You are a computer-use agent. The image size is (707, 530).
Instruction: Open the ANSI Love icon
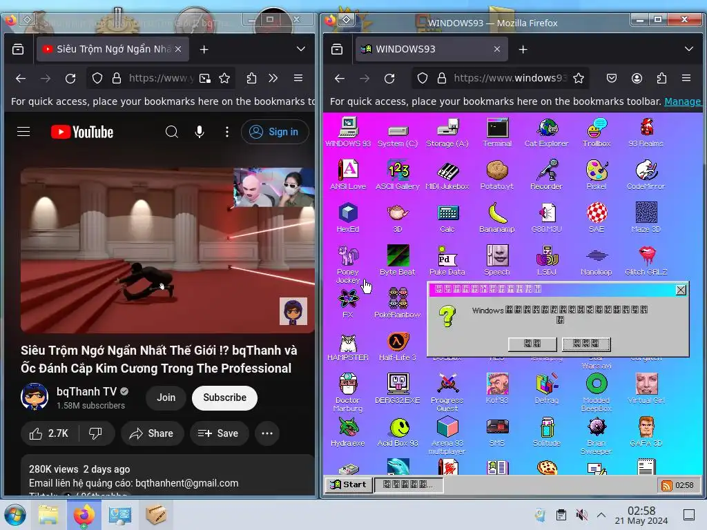coord(348,175)
